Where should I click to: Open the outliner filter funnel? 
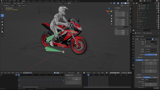click(x=155, y=3)
